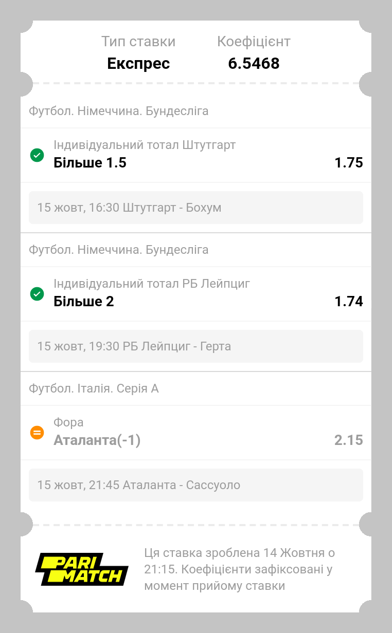Click the orange refund icon for Аталанта bet

(x=37, y=433)
